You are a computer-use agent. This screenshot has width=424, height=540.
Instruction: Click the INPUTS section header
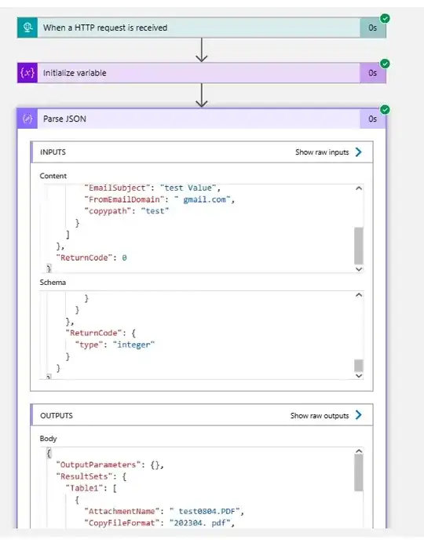(202, 152)
